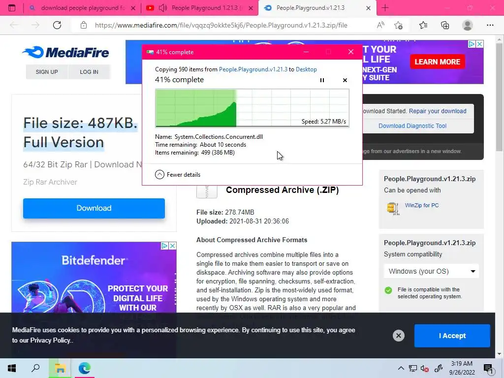The height and width of the screenshot is (378, 504).
Task: Click LOG IN button
Action: click(89, 72)
